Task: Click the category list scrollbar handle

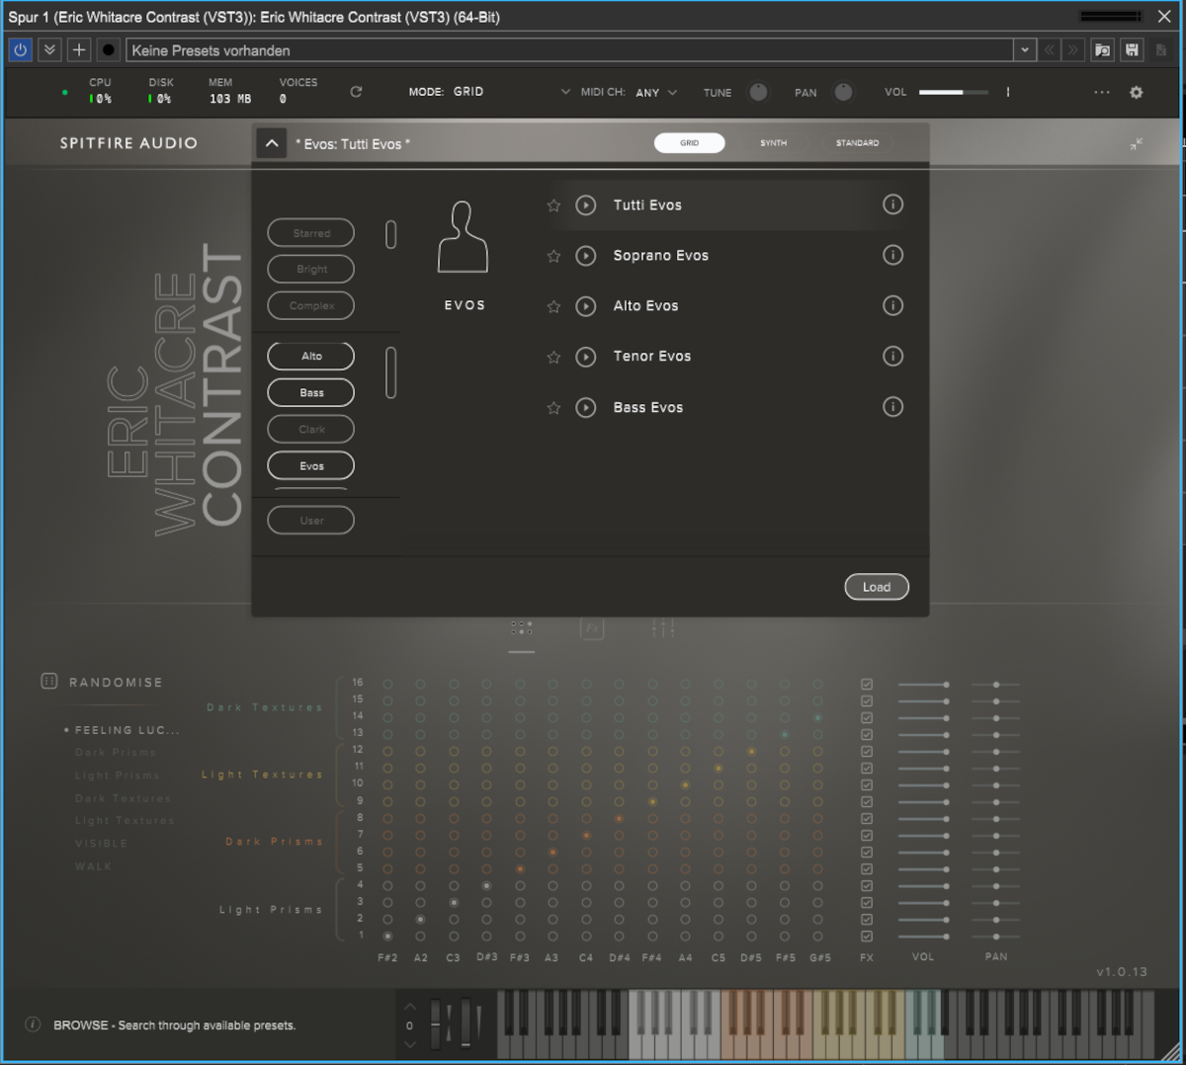Action: click(390, 372)
